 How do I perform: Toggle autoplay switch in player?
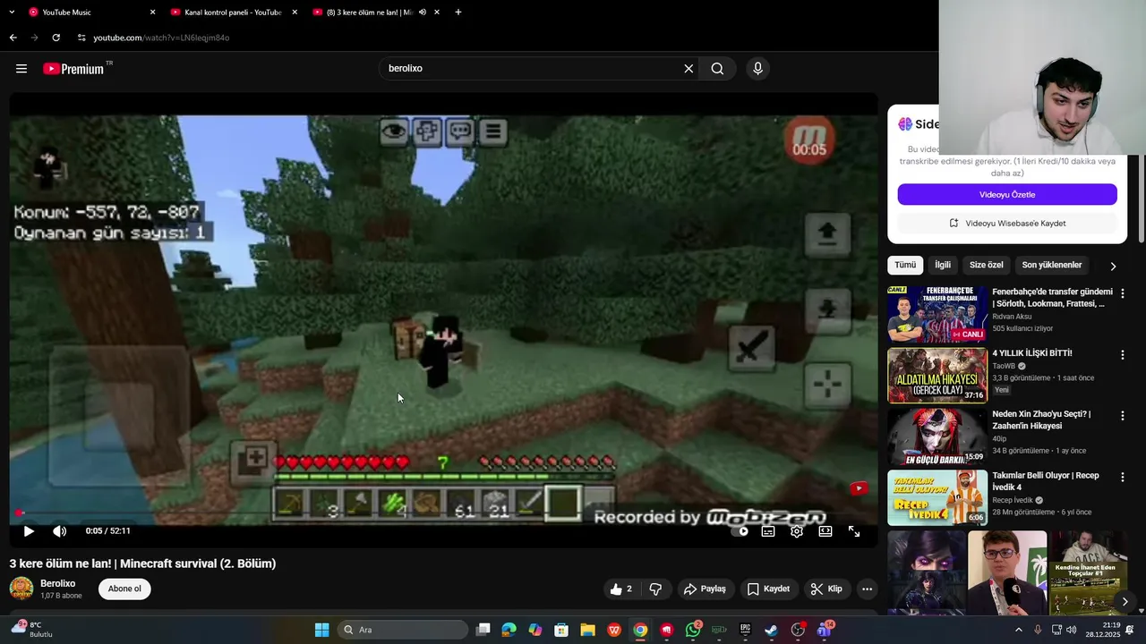coord(740,531)
